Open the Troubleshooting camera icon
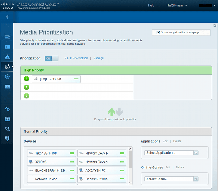Screen dimensions: 218x191 point(7,119)
